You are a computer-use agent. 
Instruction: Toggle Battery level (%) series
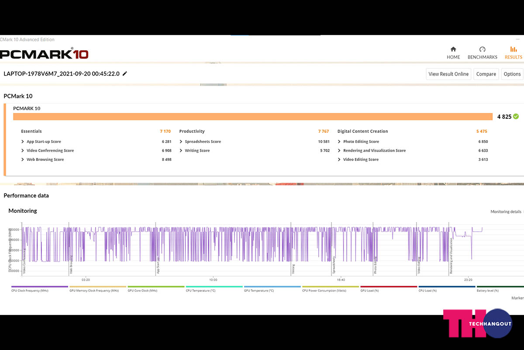(x=500, y=289)
